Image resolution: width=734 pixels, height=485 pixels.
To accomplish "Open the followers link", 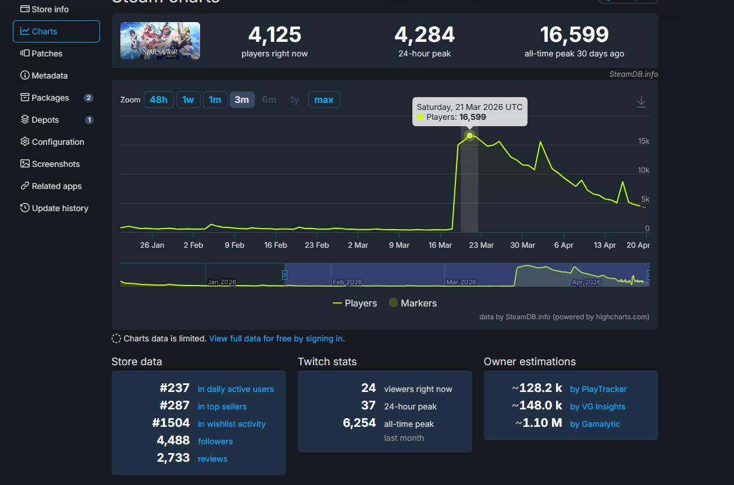I will pyautogui.click(x=215, y=441).
